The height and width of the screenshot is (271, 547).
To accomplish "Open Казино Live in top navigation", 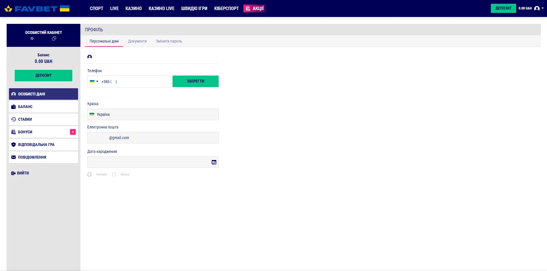I will [x=162, y=8].
